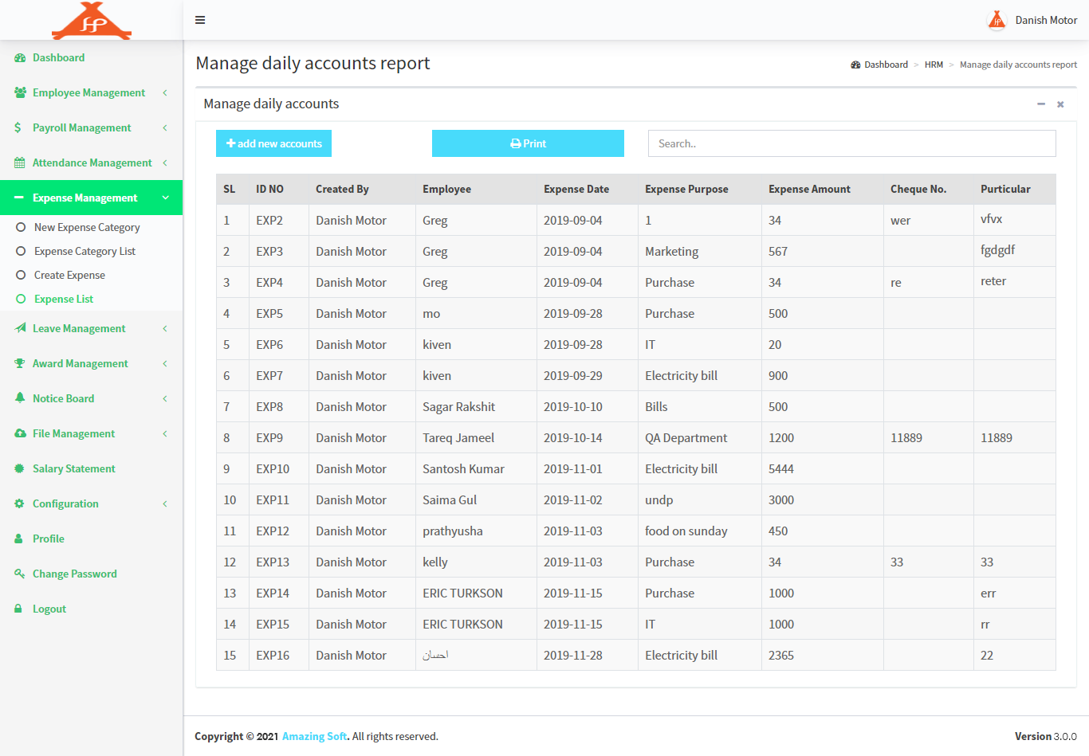
Task: Click the Notice Board bell icon
Action: coord(20,398)
